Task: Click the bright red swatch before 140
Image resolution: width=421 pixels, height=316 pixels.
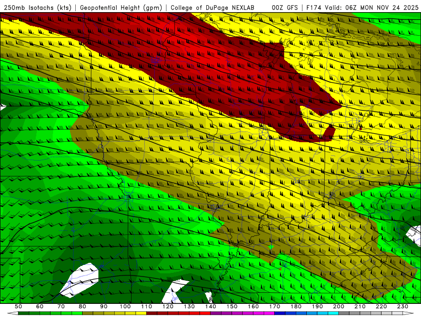Action: (205, 313)
